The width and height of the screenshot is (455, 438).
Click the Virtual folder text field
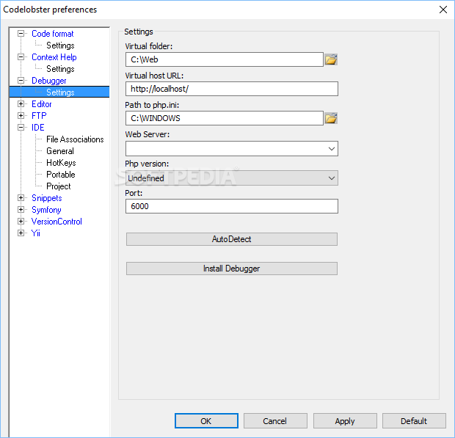(x=225, y=59)
